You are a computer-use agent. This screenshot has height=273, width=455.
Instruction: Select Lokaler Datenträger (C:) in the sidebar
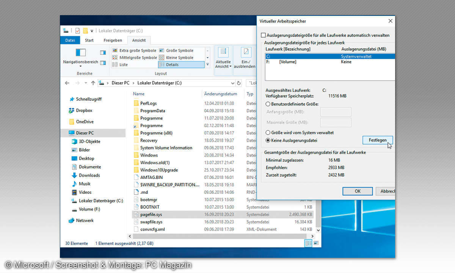tap(97, 201)
